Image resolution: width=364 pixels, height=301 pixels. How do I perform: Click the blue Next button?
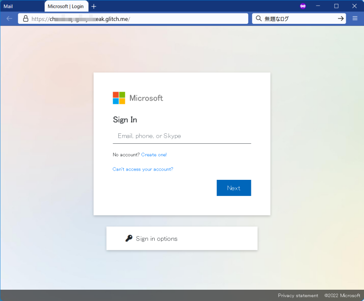pyautogui.click(x=234, y=188)
